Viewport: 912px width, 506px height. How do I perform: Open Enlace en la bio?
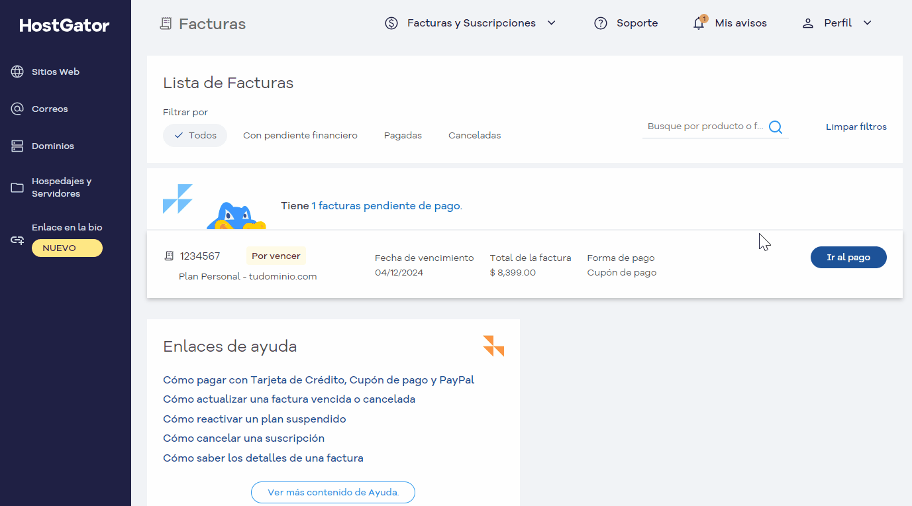(x=67, y=227)
